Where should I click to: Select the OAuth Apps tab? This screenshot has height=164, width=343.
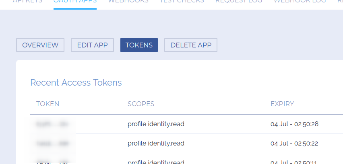pos(75,2)
